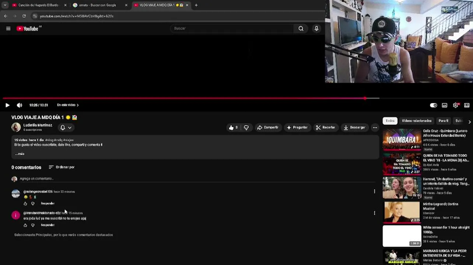Click the #vlog hashtag in description
Viewport: 473px width, 265px height.
point(49,140)
